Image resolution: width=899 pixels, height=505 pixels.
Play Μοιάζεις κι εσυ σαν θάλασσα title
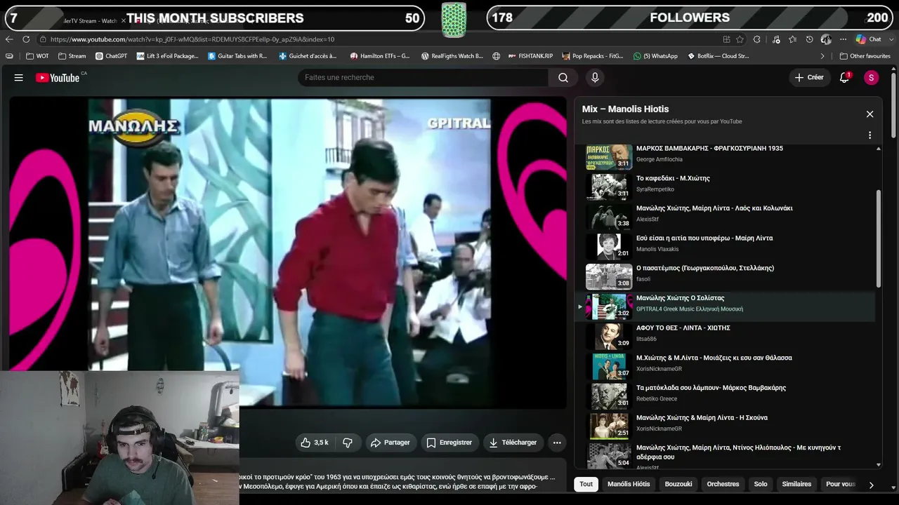tap(714, 358)
